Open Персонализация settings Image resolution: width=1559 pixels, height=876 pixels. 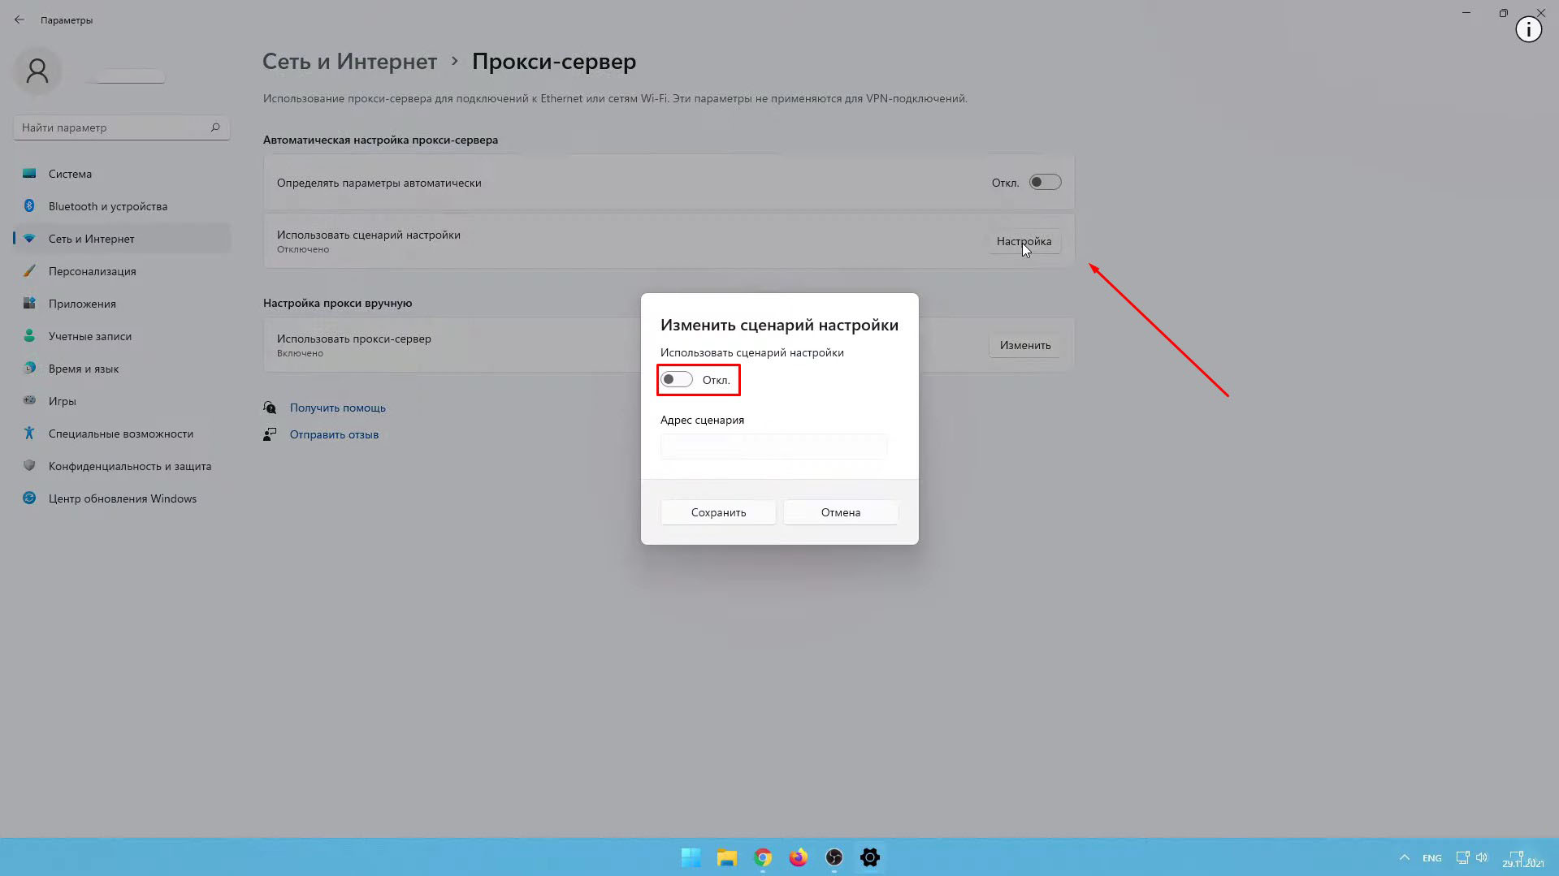click(x=122, y=271)
